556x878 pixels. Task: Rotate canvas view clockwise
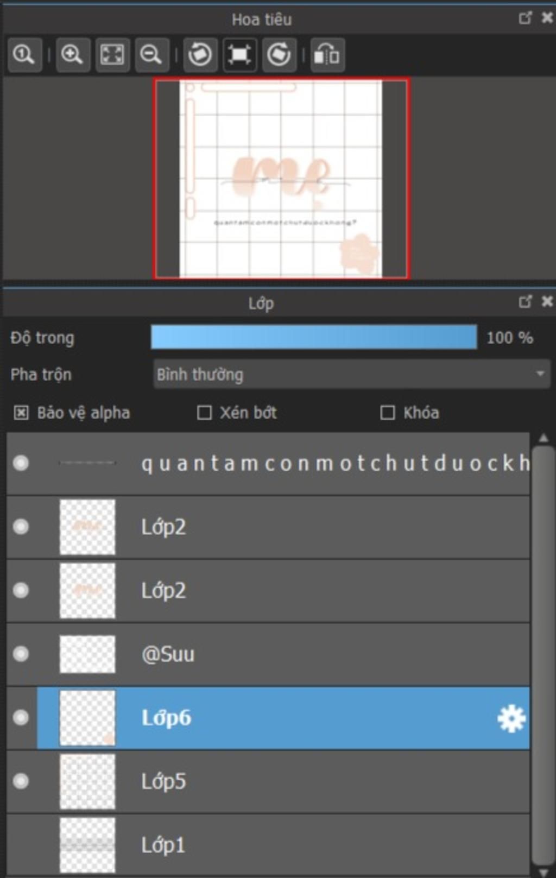pyautogui.click(x=279, y=55)
